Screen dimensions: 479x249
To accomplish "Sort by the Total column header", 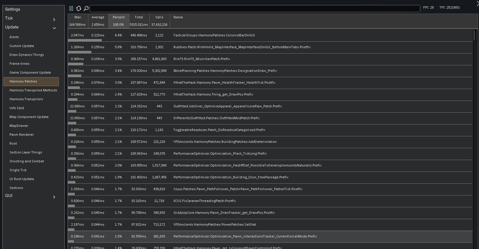I will tap(139, 17).
